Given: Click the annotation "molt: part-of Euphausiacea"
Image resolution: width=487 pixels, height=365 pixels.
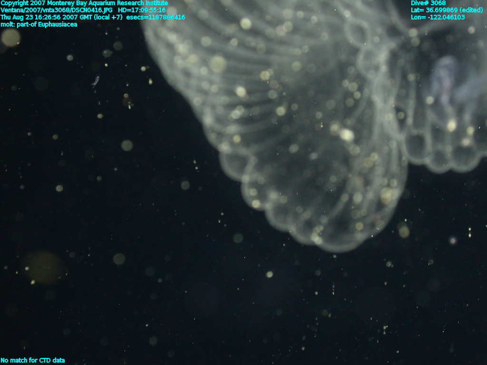Looking at the screenshot, I should coord(39,25).
